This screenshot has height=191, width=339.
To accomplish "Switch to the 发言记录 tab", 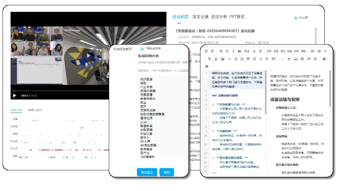I will coord(200,17).
